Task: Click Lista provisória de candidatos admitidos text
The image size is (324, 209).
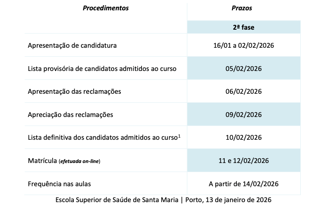Action: (x=102, y=68)
